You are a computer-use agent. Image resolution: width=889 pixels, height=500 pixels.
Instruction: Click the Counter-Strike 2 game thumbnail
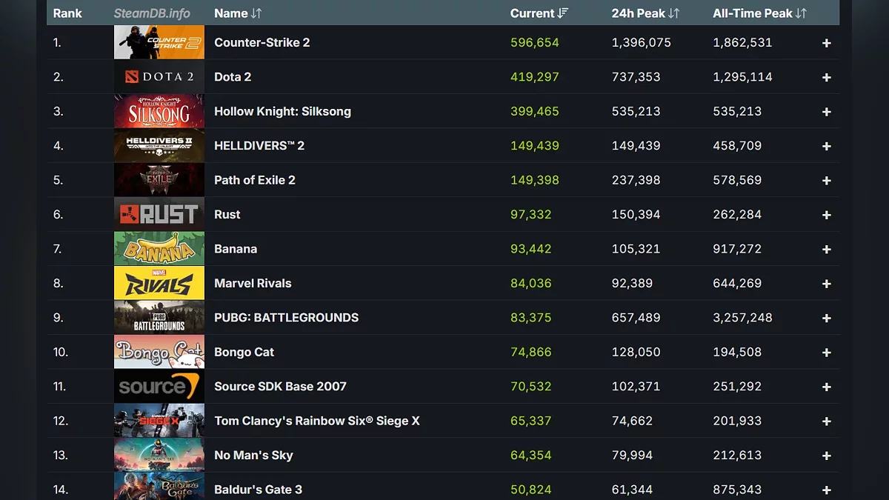click(159, 42)
